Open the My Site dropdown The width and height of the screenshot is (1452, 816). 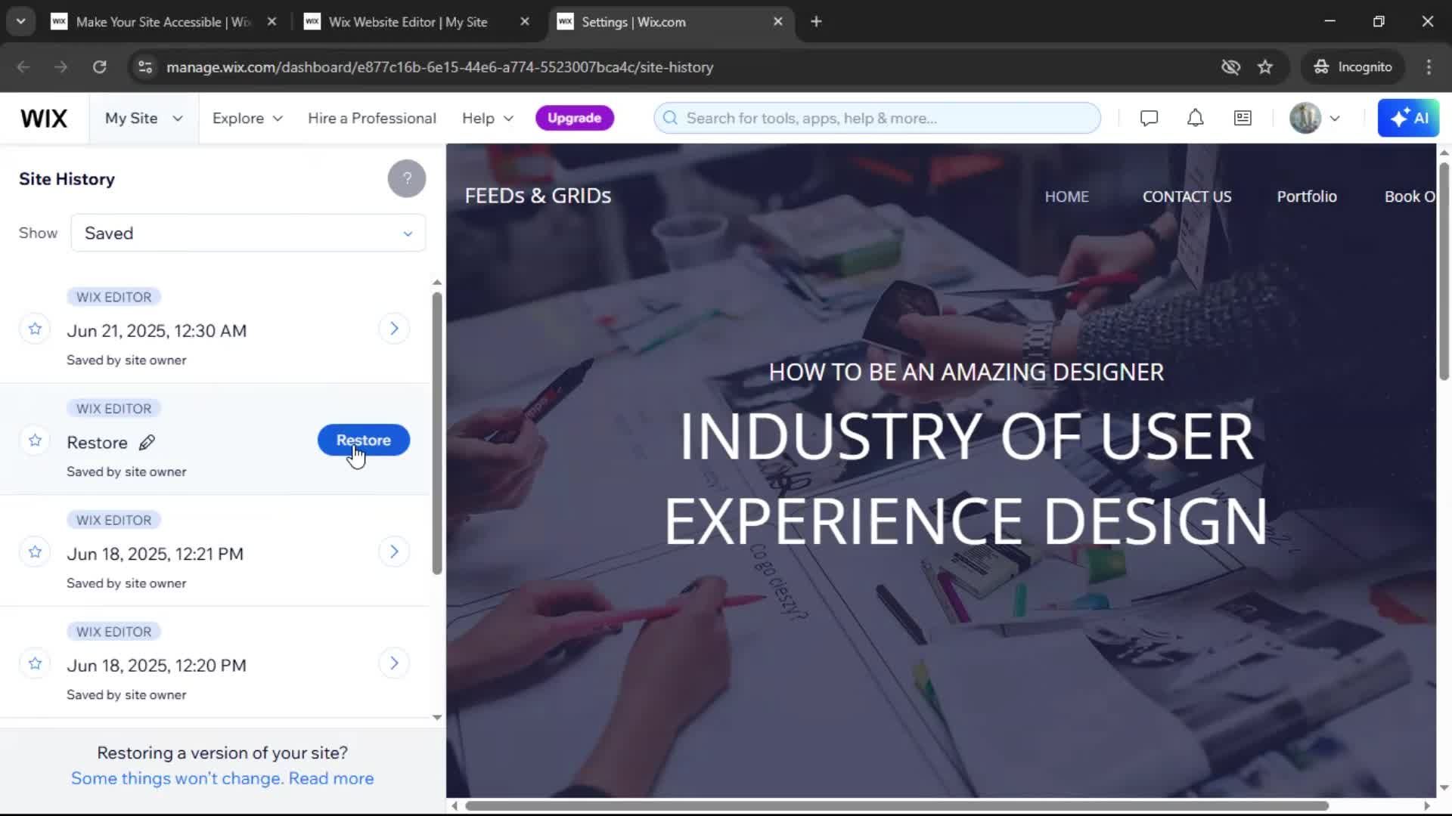coord(144,118)
